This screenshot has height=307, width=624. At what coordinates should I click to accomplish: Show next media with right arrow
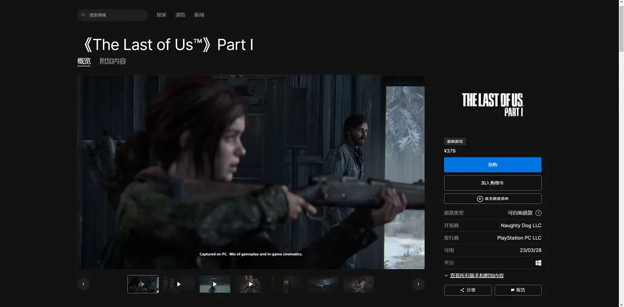[x=419, y=284]
